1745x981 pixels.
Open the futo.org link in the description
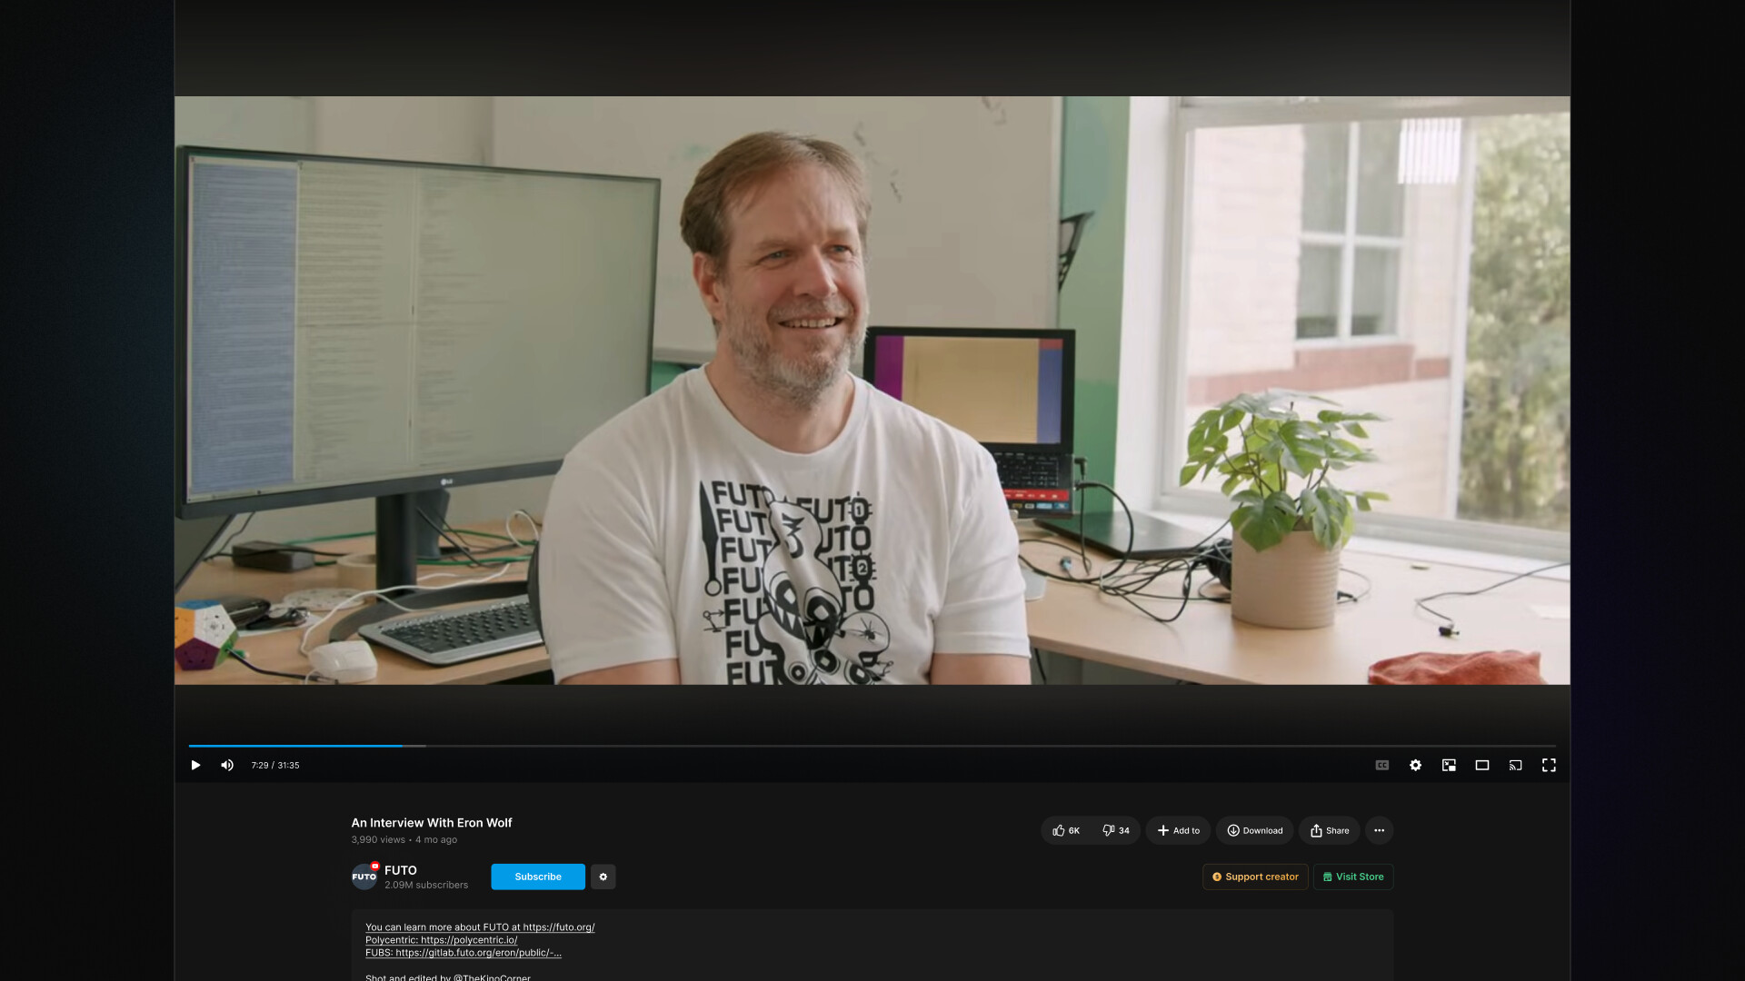(558, 927)
